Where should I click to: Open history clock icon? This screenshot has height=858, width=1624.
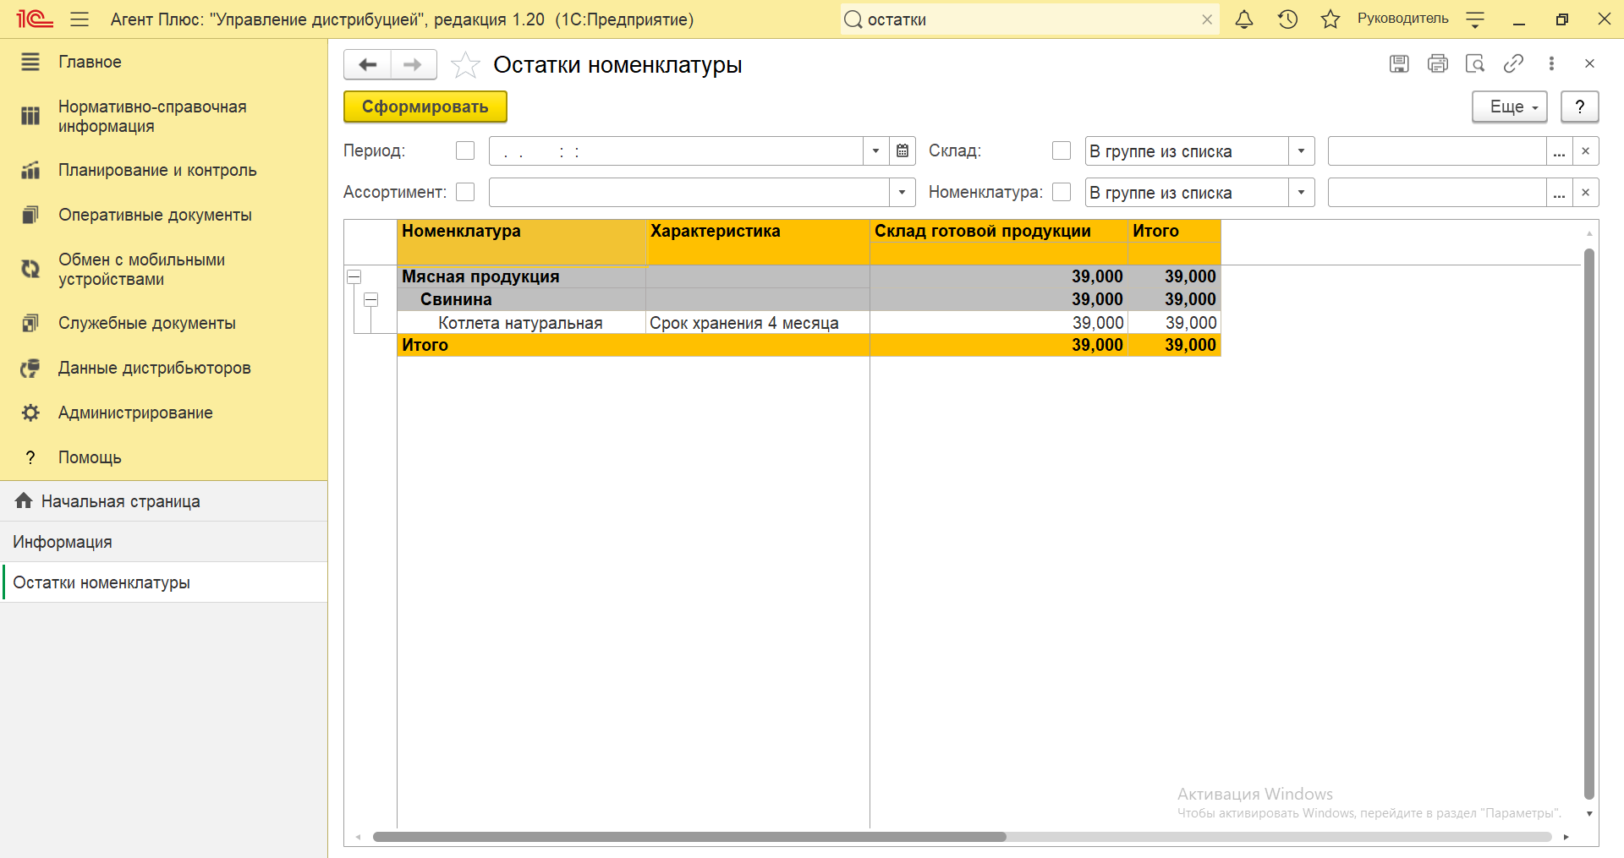pos(1287,19)
